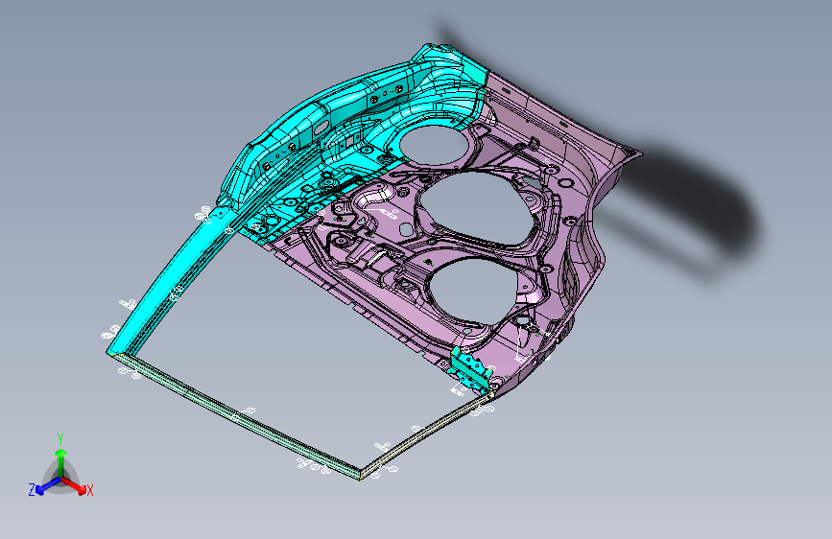Select the small cyan bracket at the panel corner

[469, 369]
